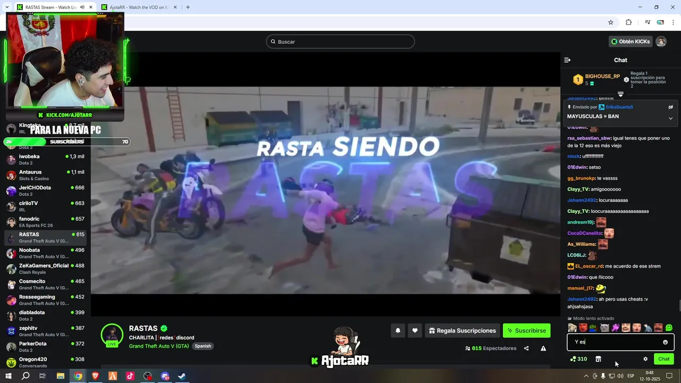This screenshot has height=383, width=681.
Task: Open Windows Start menu
Action: click(8, 376)
